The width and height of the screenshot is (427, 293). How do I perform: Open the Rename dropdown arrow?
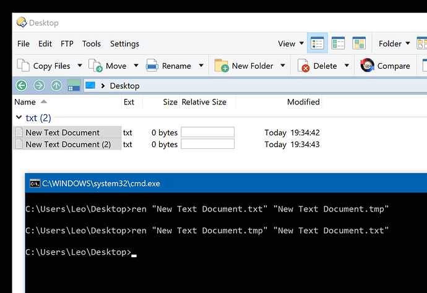pos(201,66)
